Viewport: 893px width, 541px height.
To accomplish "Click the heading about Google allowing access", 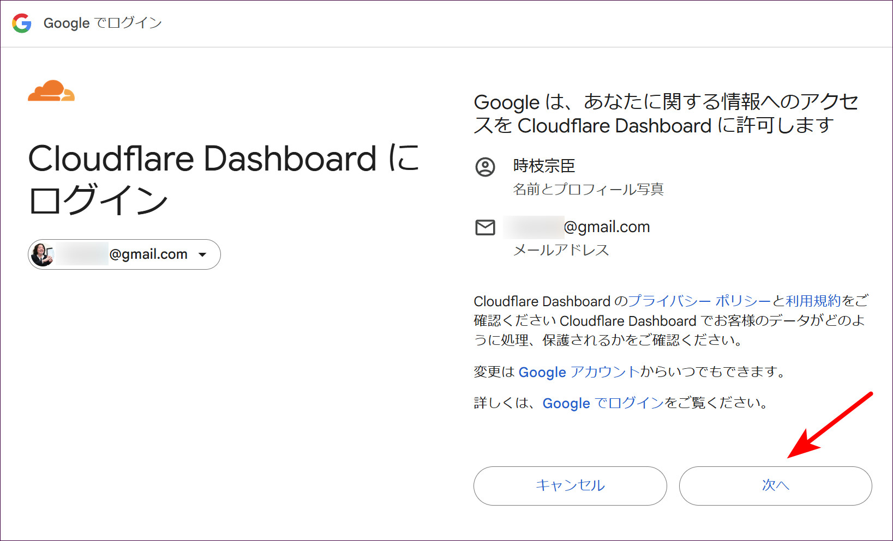I will [x=666, y=113].
